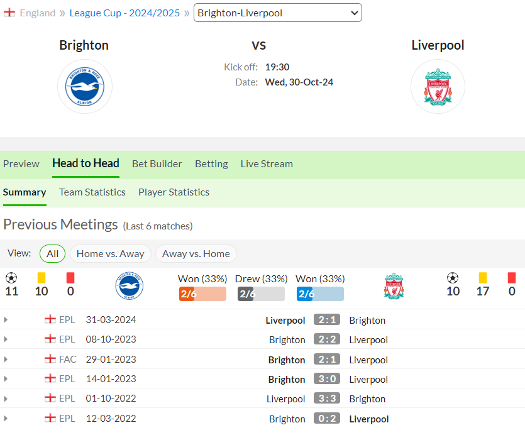Open League Cup - 2024/2025 breadcrumb link
The image size is (525, 440).
click(x=124, y=13)
